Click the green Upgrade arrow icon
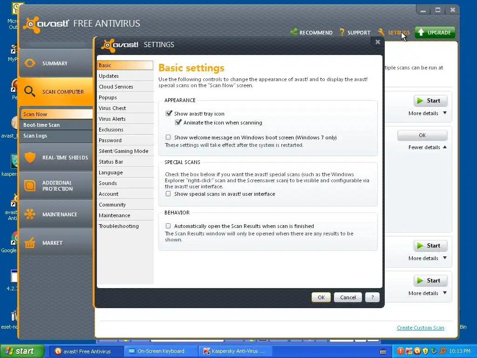Viewport: 477px width, 358px height. click(x=421, y=32)
